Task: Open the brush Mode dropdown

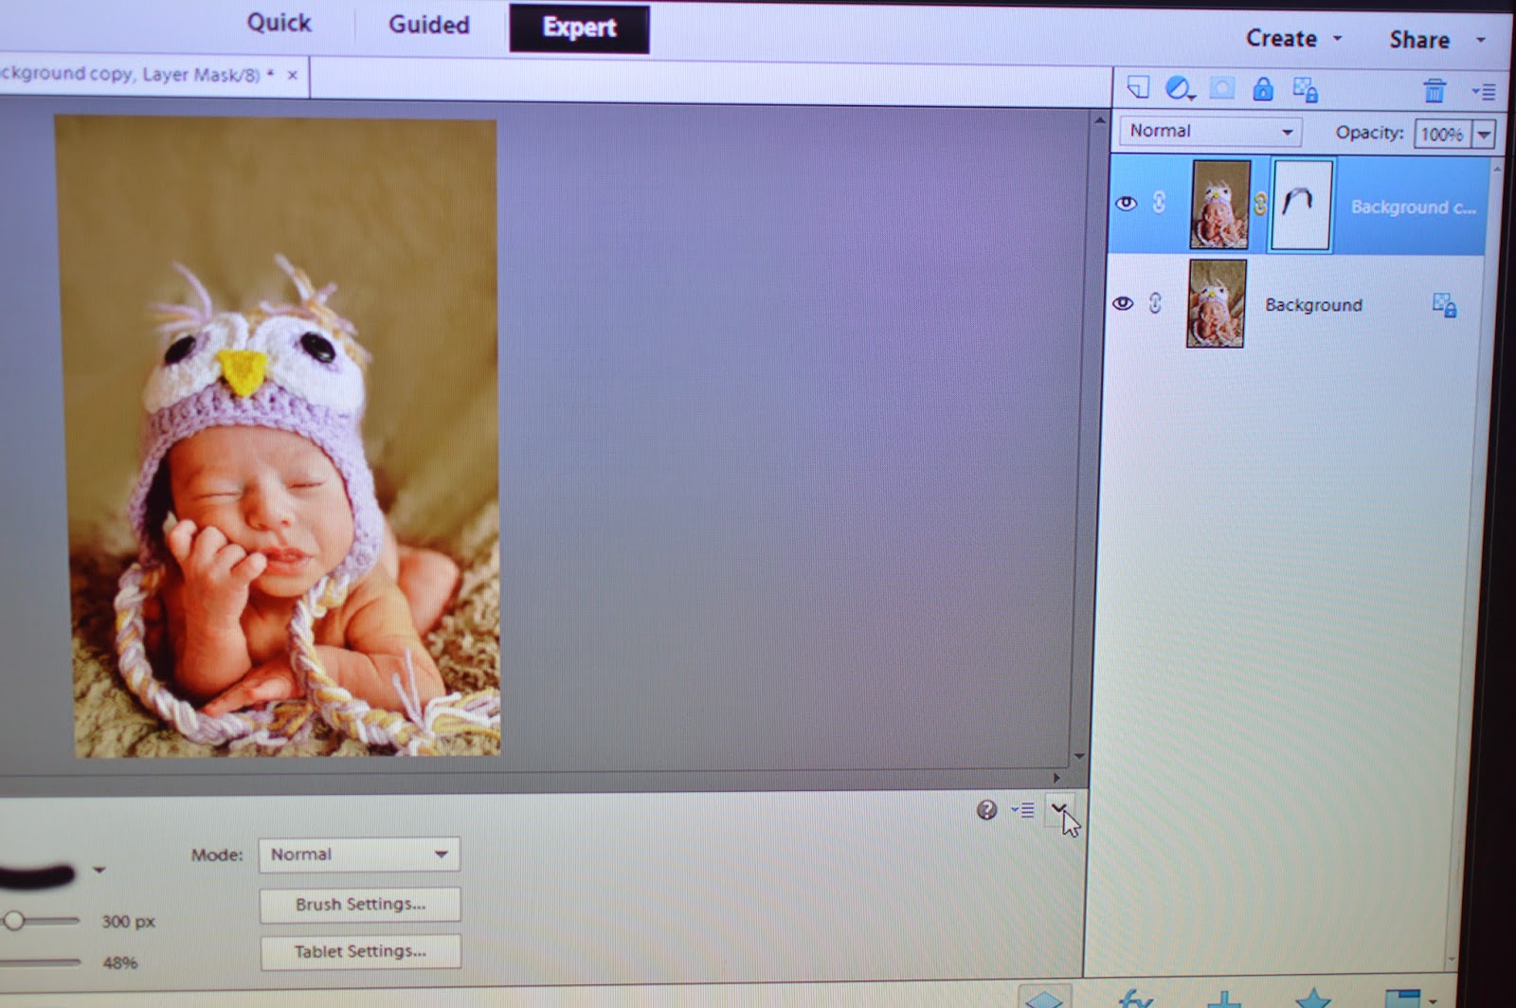Action: pyautogui.click(x=359, y=854)
